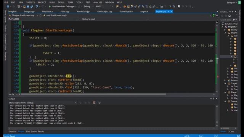Click the find-in-files icon beside Win32 dropdown
The image size is (244, 137).
pos(117,6)
